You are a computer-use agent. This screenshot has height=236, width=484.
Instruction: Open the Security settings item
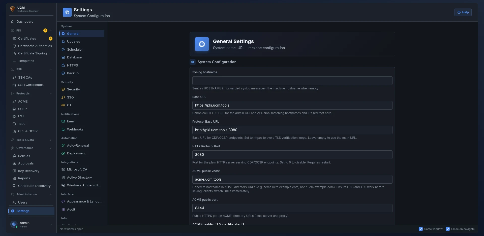pos(82,89)
